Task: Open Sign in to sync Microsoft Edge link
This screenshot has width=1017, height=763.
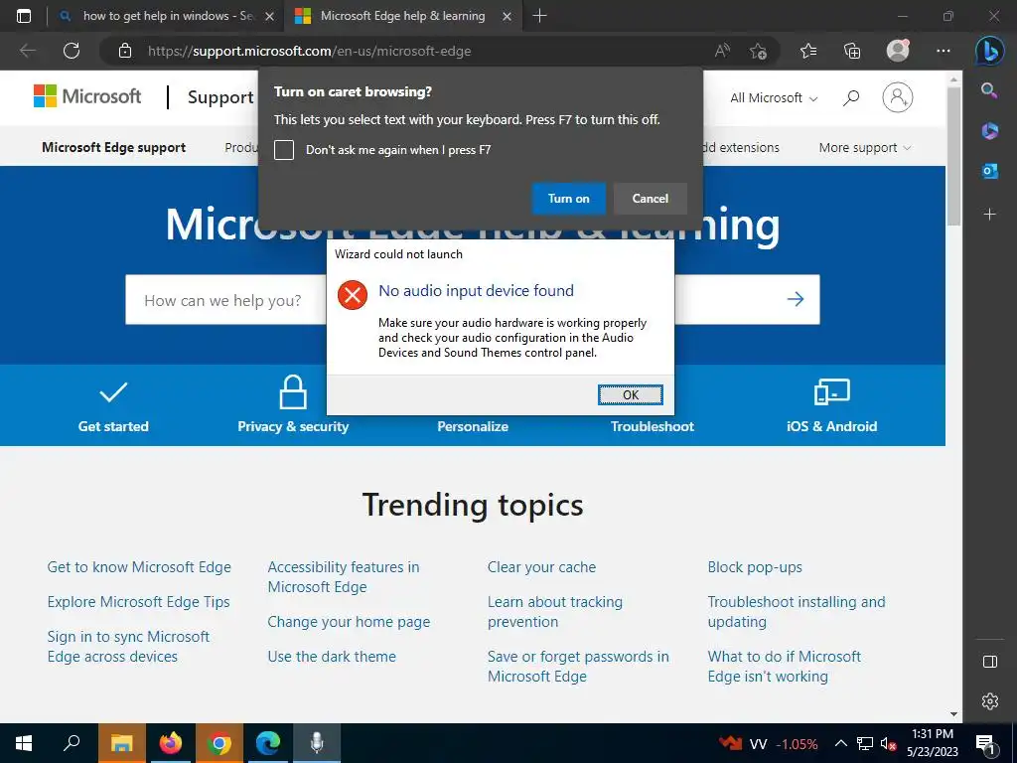Action: click(128, 646)
